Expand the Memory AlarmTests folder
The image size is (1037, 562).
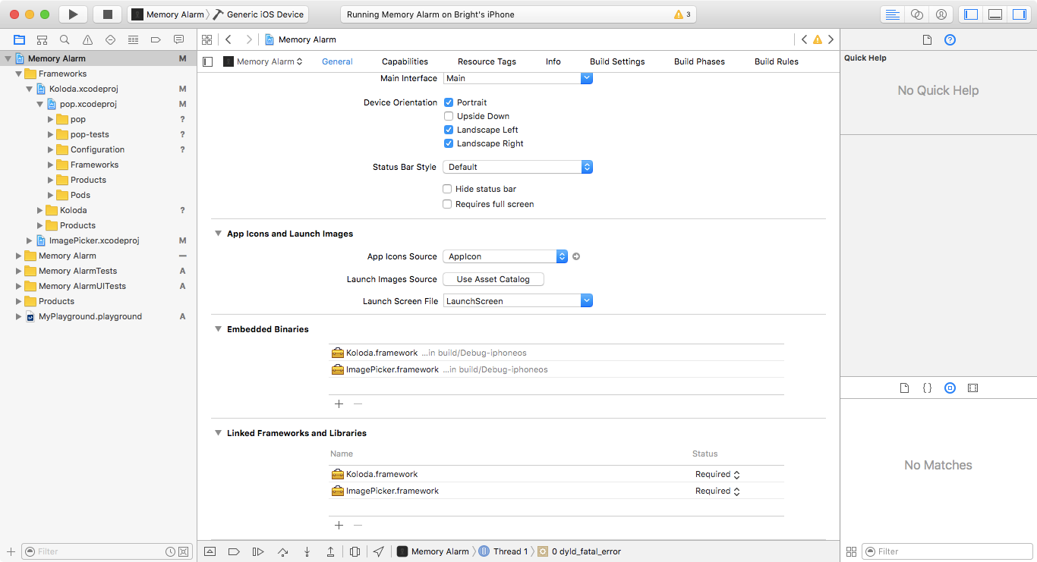pyautogui.click(x=19, y=271)
